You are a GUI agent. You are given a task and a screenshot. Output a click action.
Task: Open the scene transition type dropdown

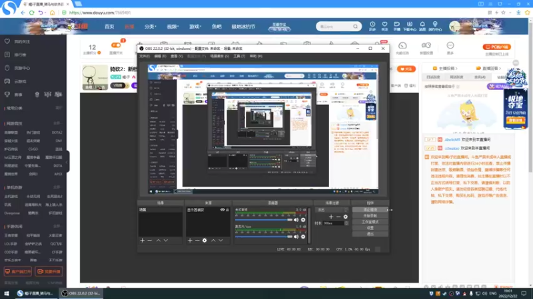[x=332, y=210]
